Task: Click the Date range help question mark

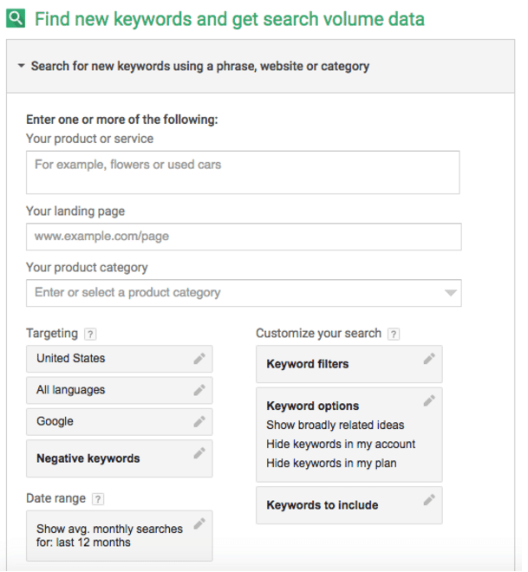Action: (x=98, y=498)
